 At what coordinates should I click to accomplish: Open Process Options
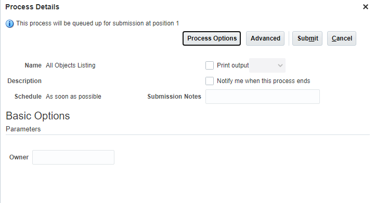pyautogui.click(x=212, y=38)
